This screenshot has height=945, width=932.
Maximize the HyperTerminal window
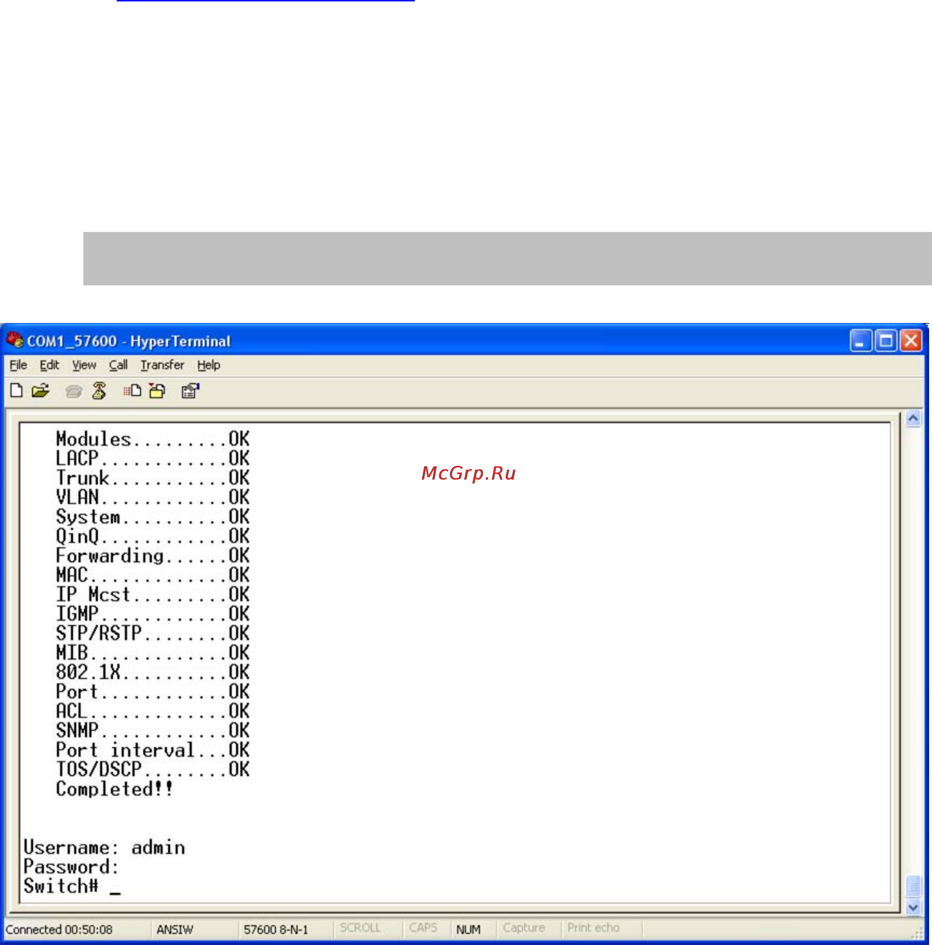885,341
